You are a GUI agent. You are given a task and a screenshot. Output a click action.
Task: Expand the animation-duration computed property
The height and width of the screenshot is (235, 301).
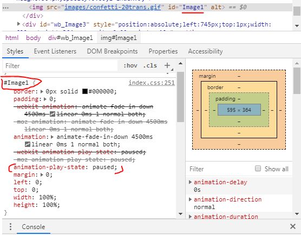pyautogui.click(x=190, y=217)
